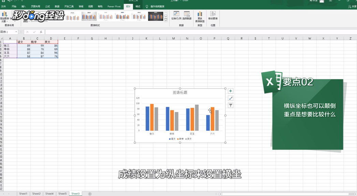
Task: Switch to Sheet5 tab
Action: 62,194
